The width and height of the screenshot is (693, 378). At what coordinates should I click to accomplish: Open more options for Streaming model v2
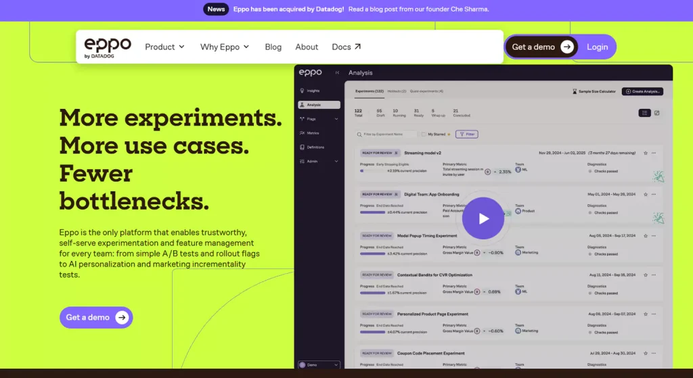[654, 153]
